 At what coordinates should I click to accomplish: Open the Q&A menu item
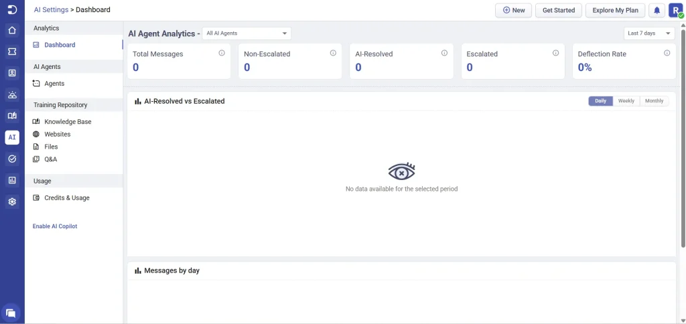[x=51, y=159]
